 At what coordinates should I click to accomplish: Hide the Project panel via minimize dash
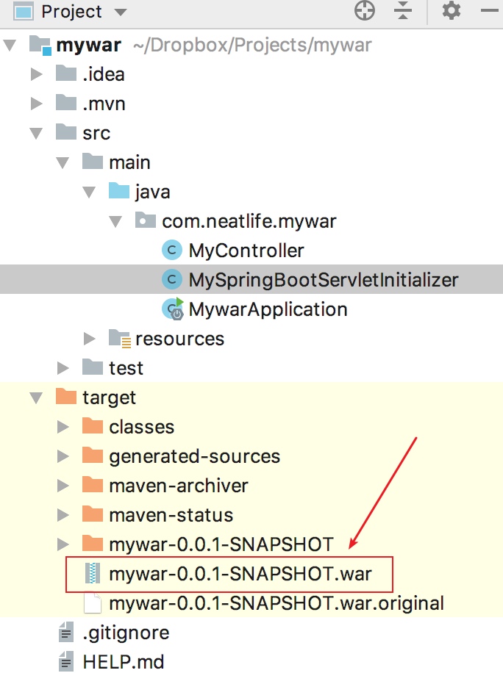(490, 10)
